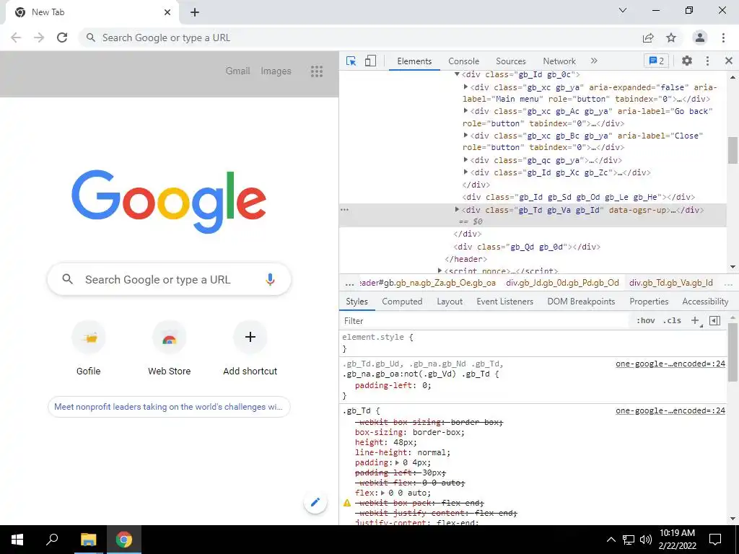Expand the padding shorthand triangle
Viewport: 739px width, 554px height.
coord(398,462)
